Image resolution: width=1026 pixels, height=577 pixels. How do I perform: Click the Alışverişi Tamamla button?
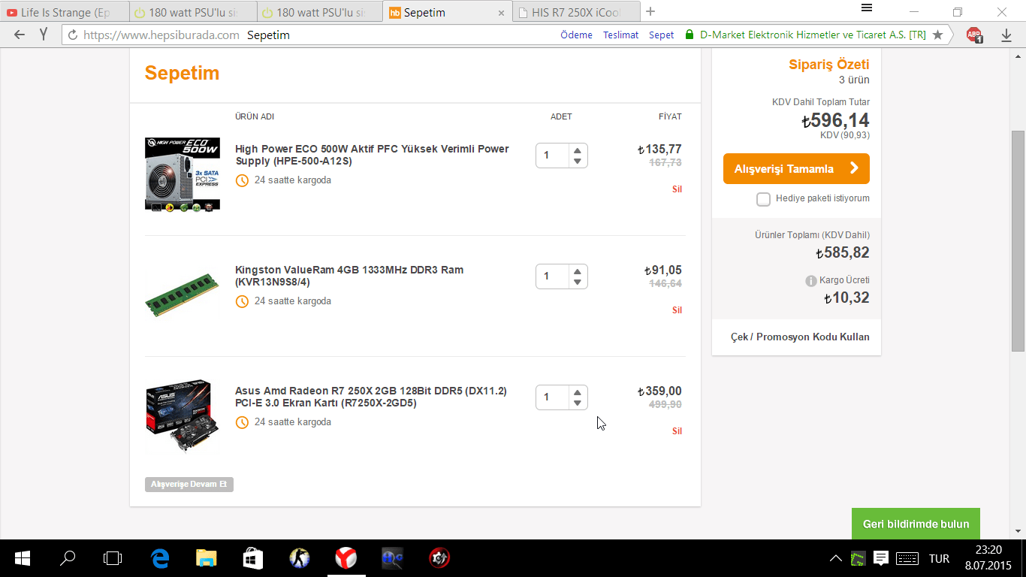click(x=796, y=169)
